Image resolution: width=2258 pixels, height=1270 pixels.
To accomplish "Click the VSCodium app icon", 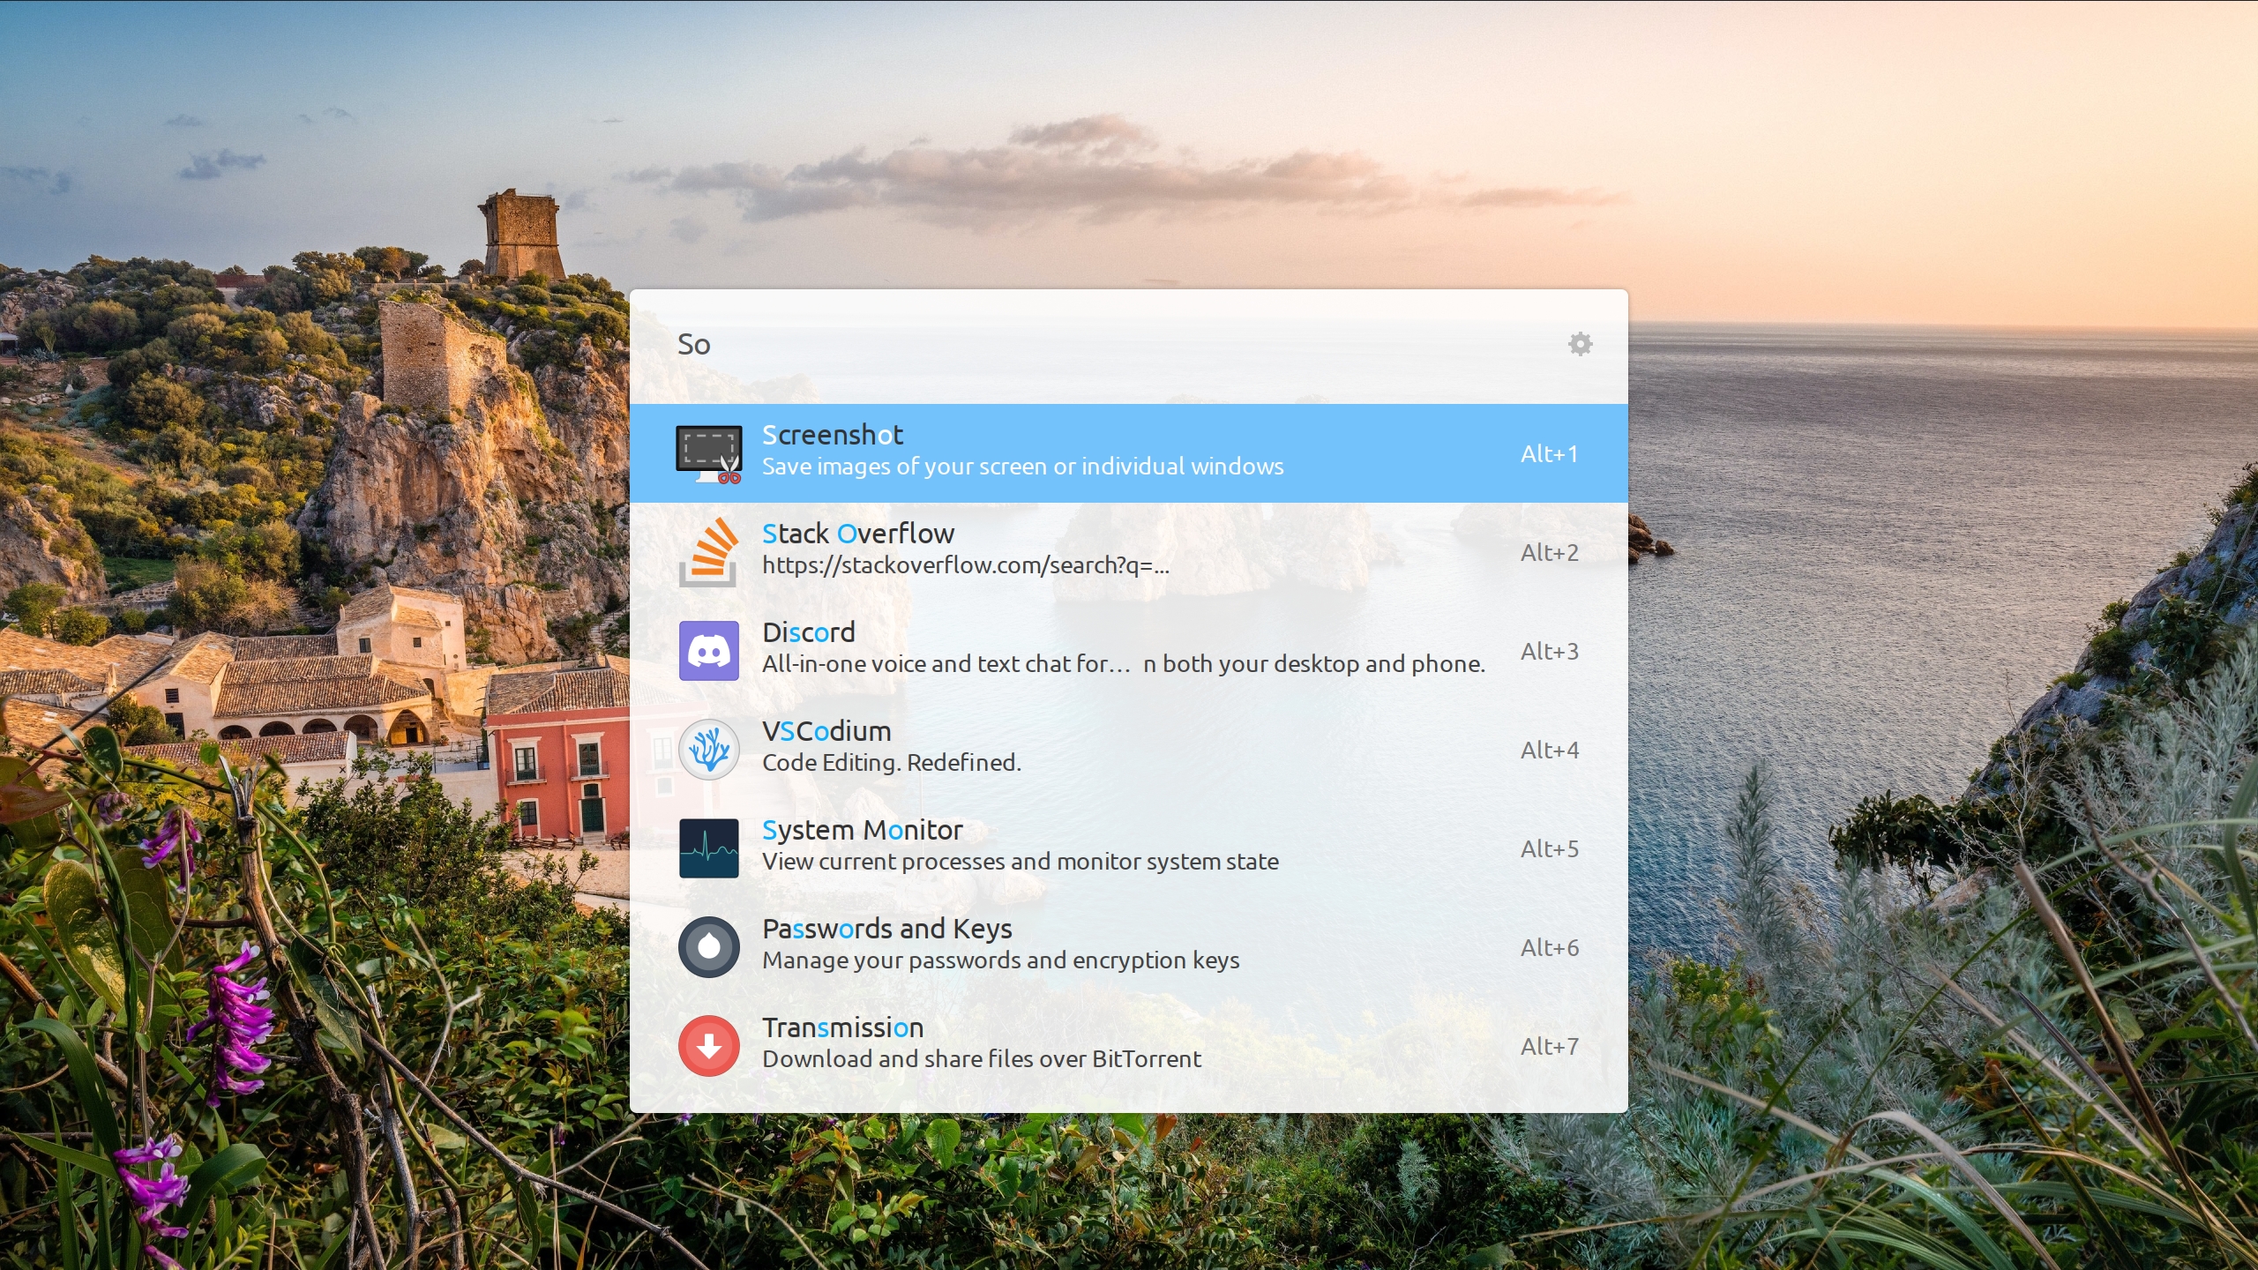I will [709, 750].
